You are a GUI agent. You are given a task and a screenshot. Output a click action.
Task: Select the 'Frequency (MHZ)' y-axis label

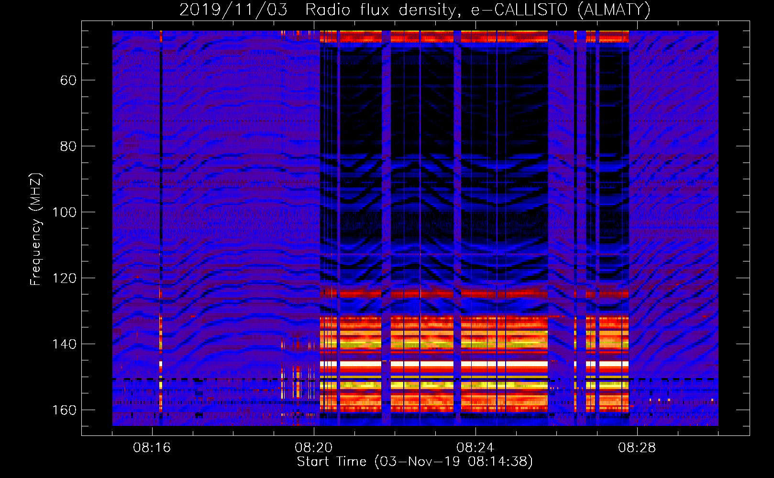pos(36,229)
